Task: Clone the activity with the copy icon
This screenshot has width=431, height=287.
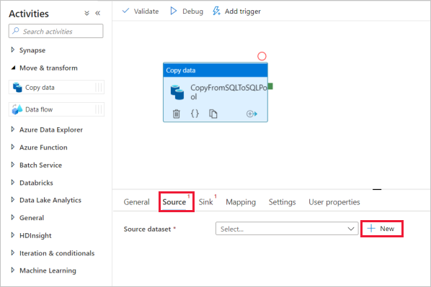Action: tap(213, 114)
